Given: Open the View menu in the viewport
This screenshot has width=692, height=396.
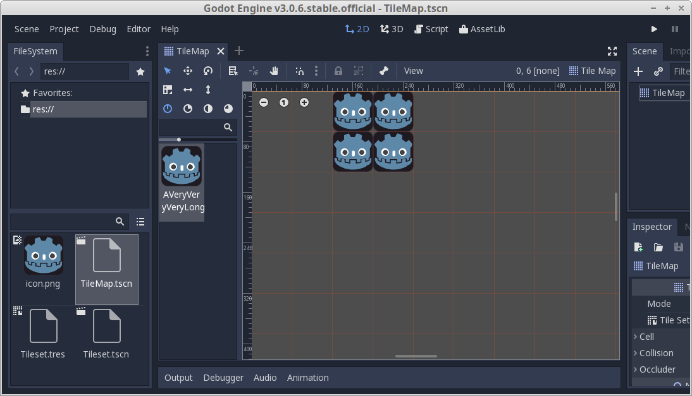Looking at the screenshot, I should click(413, 71).
